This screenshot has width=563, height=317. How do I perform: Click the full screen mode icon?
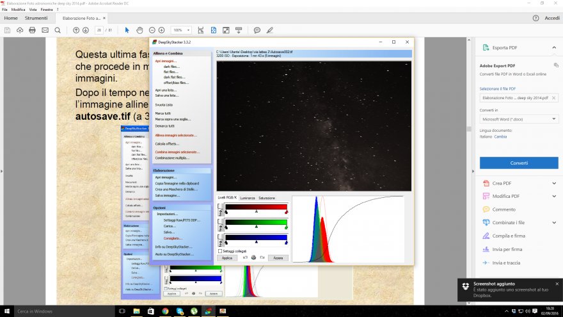click(x=226, y=31)
